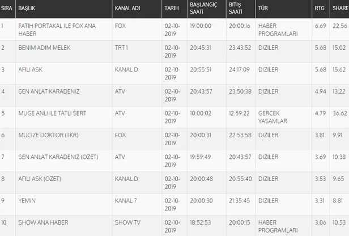Viewport: 349px width, 236px height.
Task: Click the TÜR column header
Action: coord(262,9)
